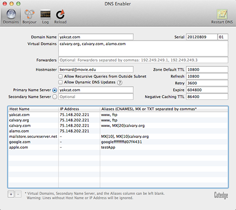236x210 pixels.
Task: Select the google.com host row
Action: [x=118, y=142]
